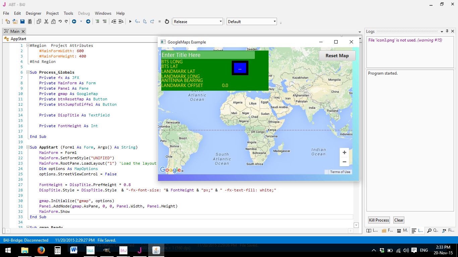This screenshot has width=458, height=257.
Task: Click the Restart circular arrow icon
Action: tap(167, 21)
